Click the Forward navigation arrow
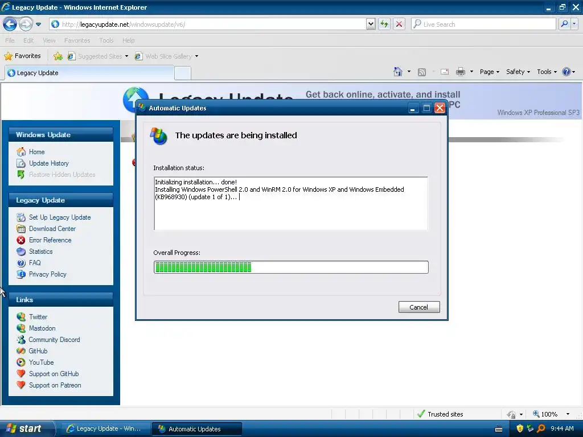Viewport: 583px width, 437px height. pyautogui.click(x=25, y=24)
